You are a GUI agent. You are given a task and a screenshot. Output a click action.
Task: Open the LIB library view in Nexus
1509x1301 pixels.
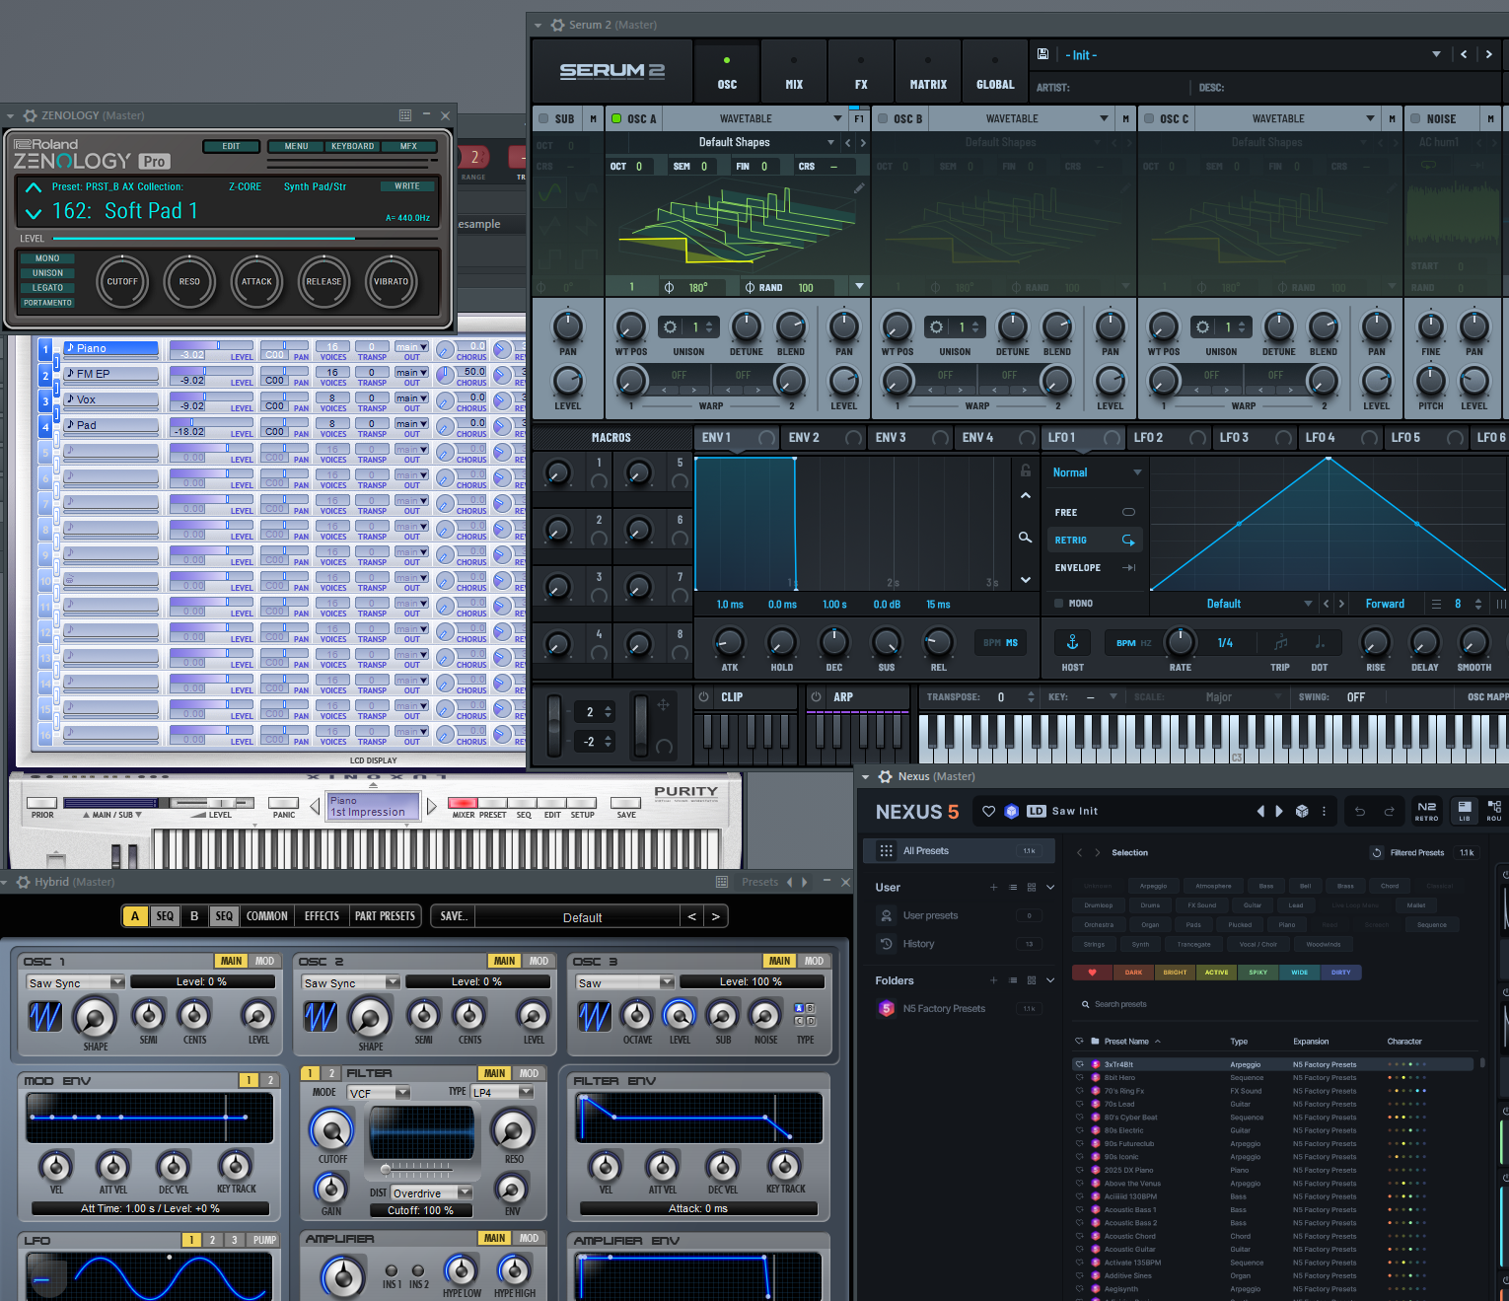tap(1465, 811)
